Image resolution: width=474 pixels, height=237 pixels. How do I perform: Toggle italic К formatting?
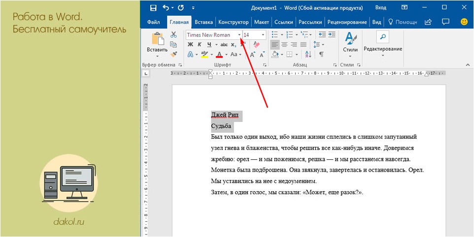(x=200, y=45)
